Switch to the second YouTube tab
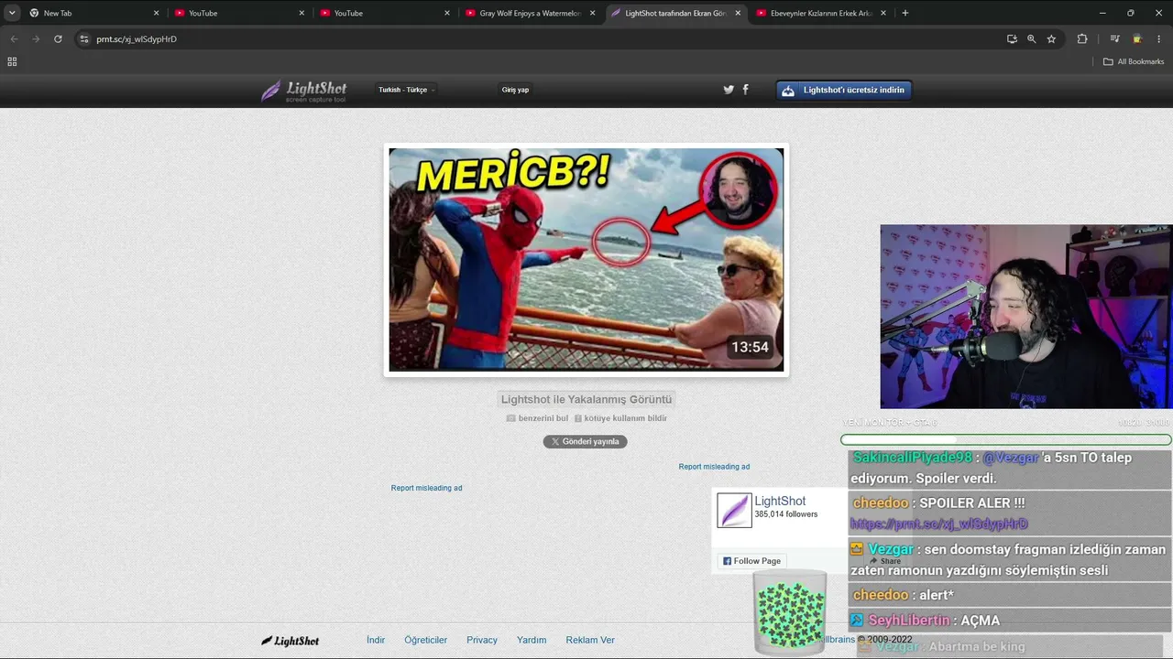This screenshot has width=1173, height=659. [x=385, y=13]
